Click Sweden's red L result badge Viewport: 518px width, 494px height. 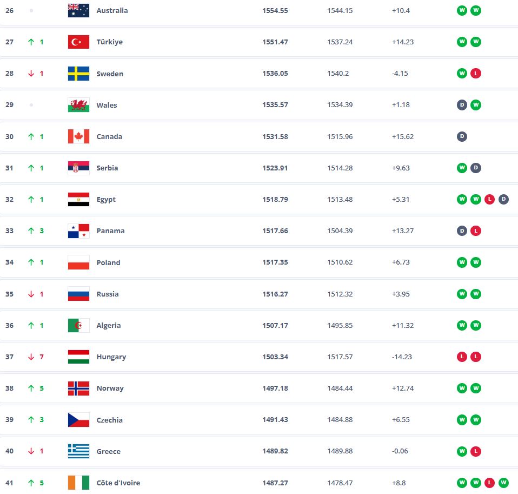[476, 74]
